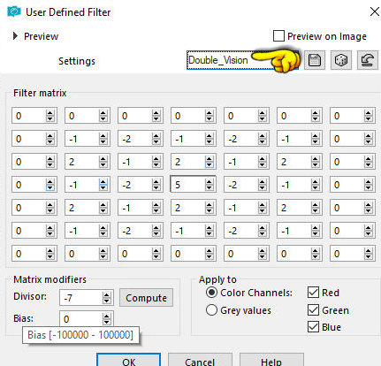Uncheck the Red channel checkbox
Screen dimensions: 381x366
(x=313, y=293)
